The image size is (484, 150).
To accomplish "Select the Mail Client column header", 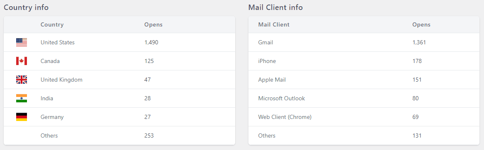I will coord(274,25).
